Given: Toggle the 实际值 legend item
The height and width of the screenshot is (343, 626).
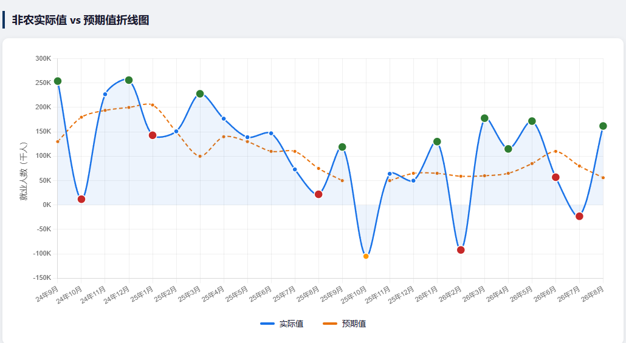Looking at the screenshot, I should (x=282, y=324).
